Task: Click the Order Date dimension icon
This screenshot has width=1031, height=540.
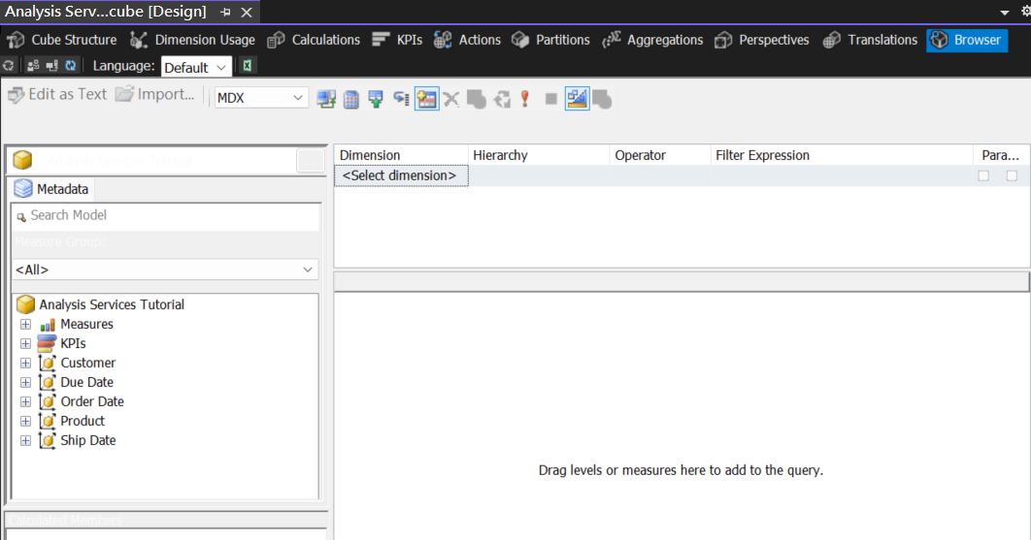Action: click(48, 402)
